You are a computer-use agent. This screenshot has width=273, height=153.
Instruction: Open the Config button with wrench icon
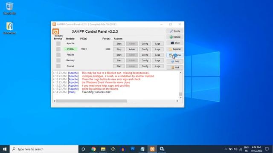click(175, 31)
